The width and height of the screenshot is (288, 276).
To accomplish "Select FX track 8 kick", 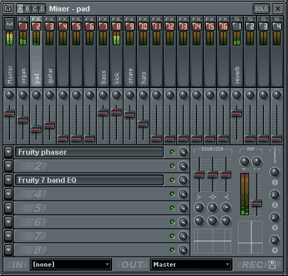I will click(x=116, y=51).
